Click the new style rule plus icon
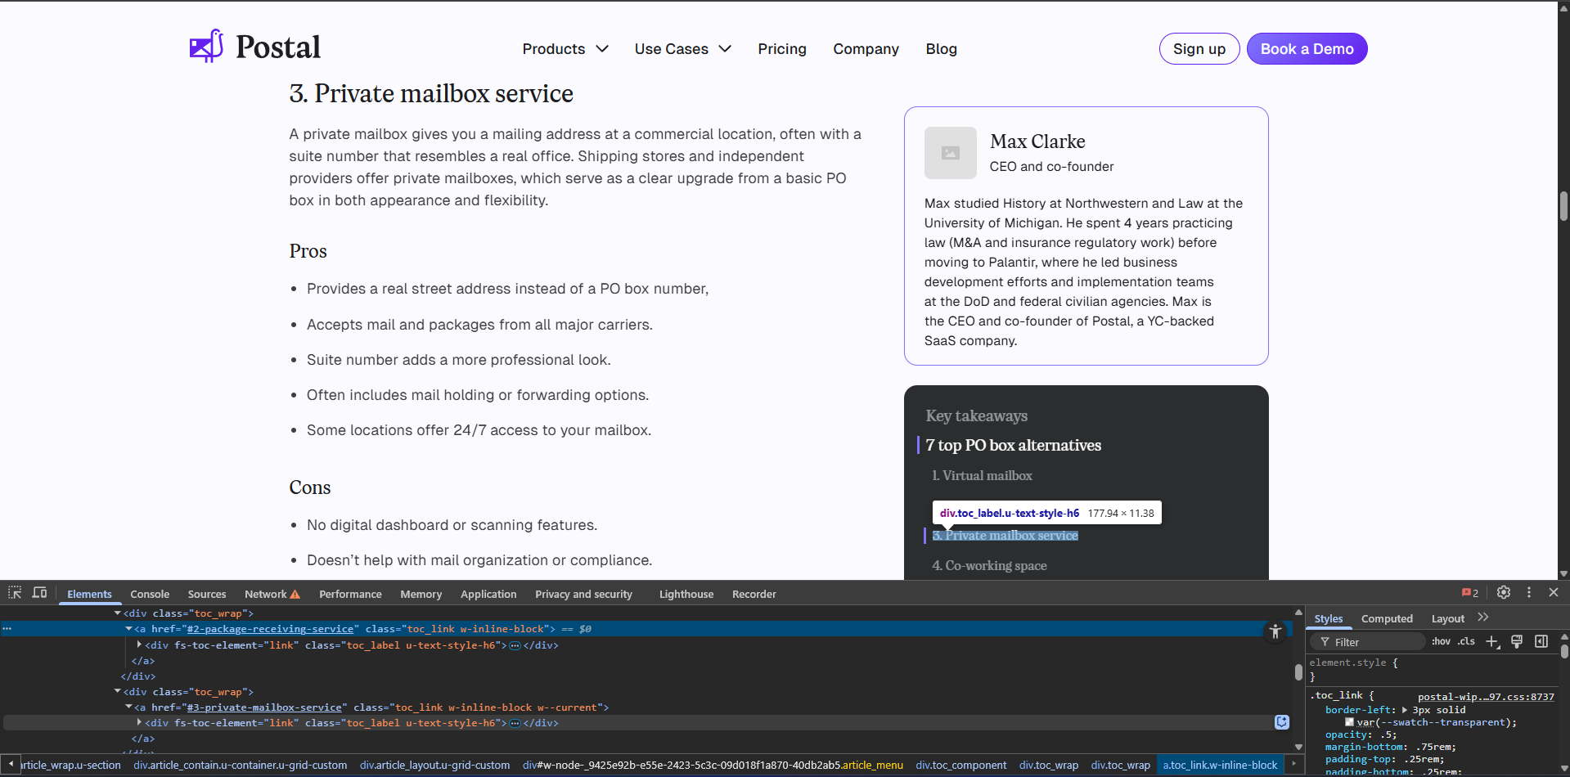The height and width of the screenshot is (777, 1570). (x=1491, y=642)
